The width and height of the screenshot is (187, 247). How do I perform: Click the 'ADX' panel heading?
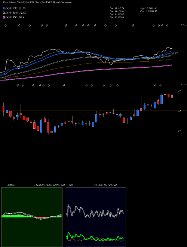point(71,185)
